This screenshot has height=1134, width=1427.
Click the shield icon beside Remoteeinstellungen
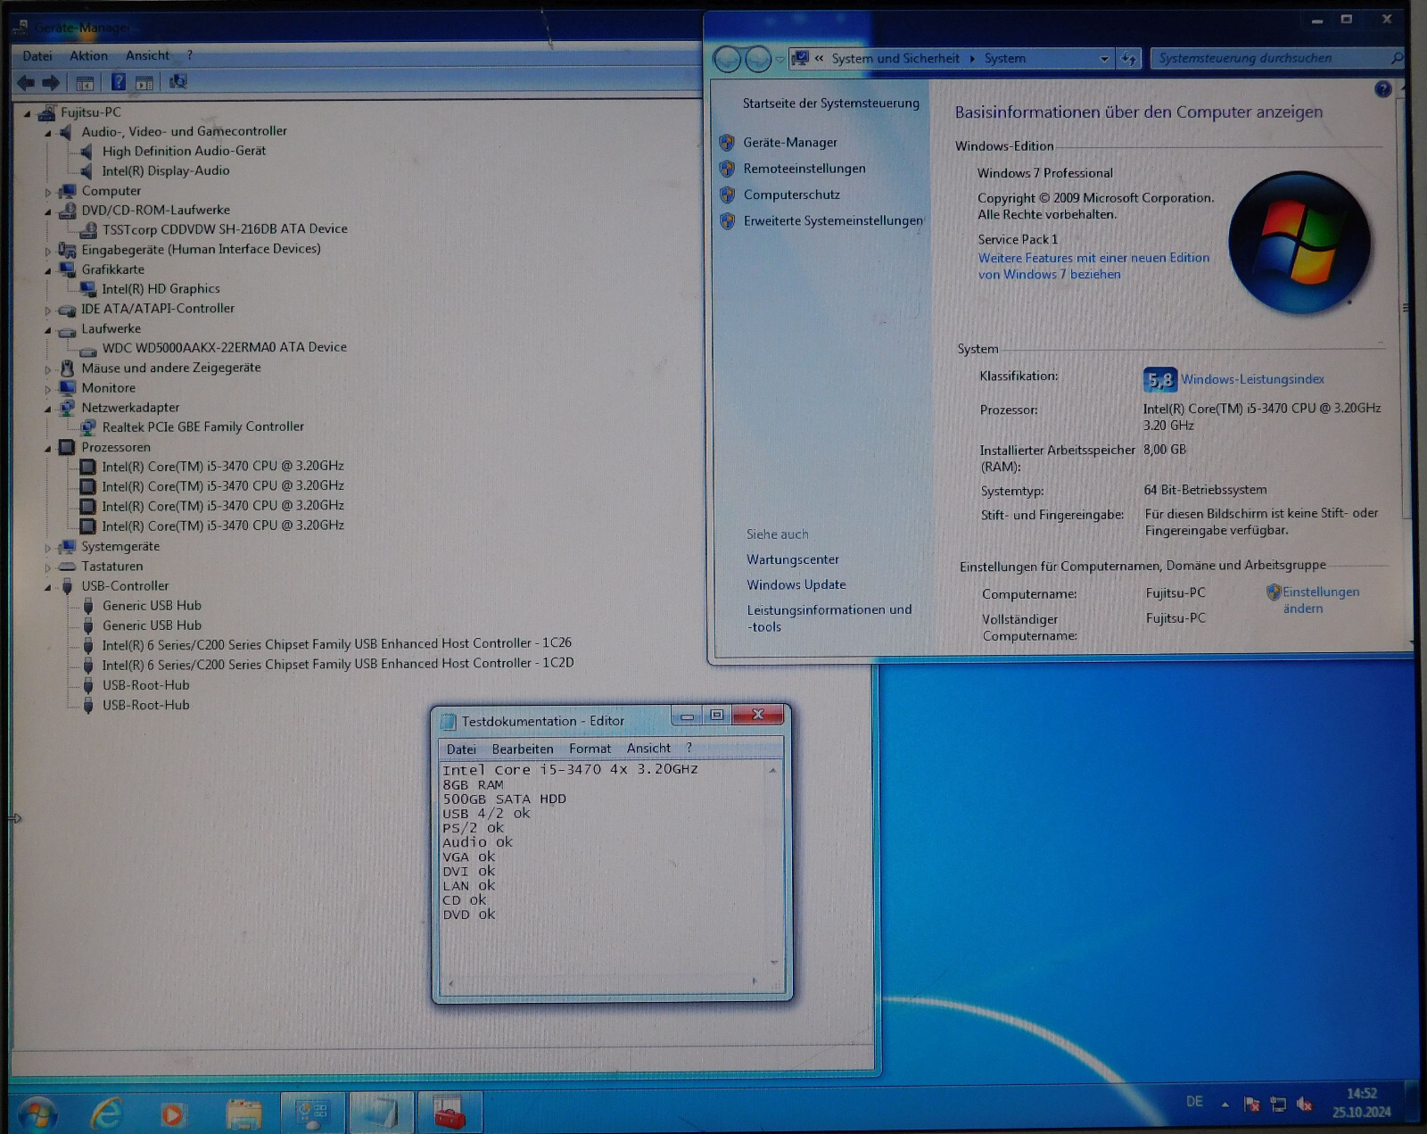pyautogui.click(x=727, y=169)
